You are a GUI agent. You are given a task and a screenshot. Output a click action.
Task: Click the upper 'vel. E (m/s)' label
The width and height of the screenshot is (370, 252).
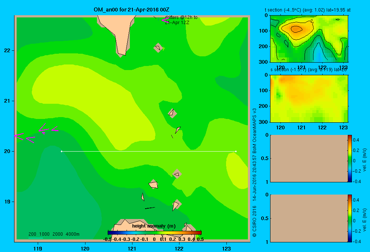coord(365,160)
